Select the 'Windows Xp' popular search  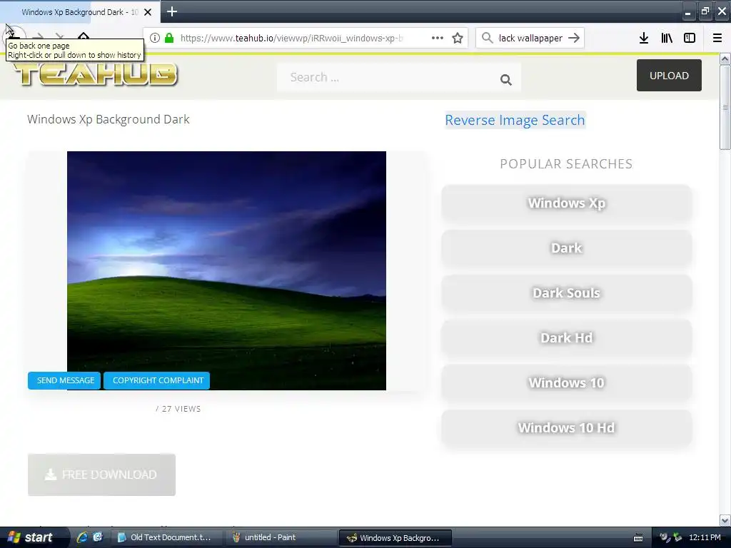[566, 203]
